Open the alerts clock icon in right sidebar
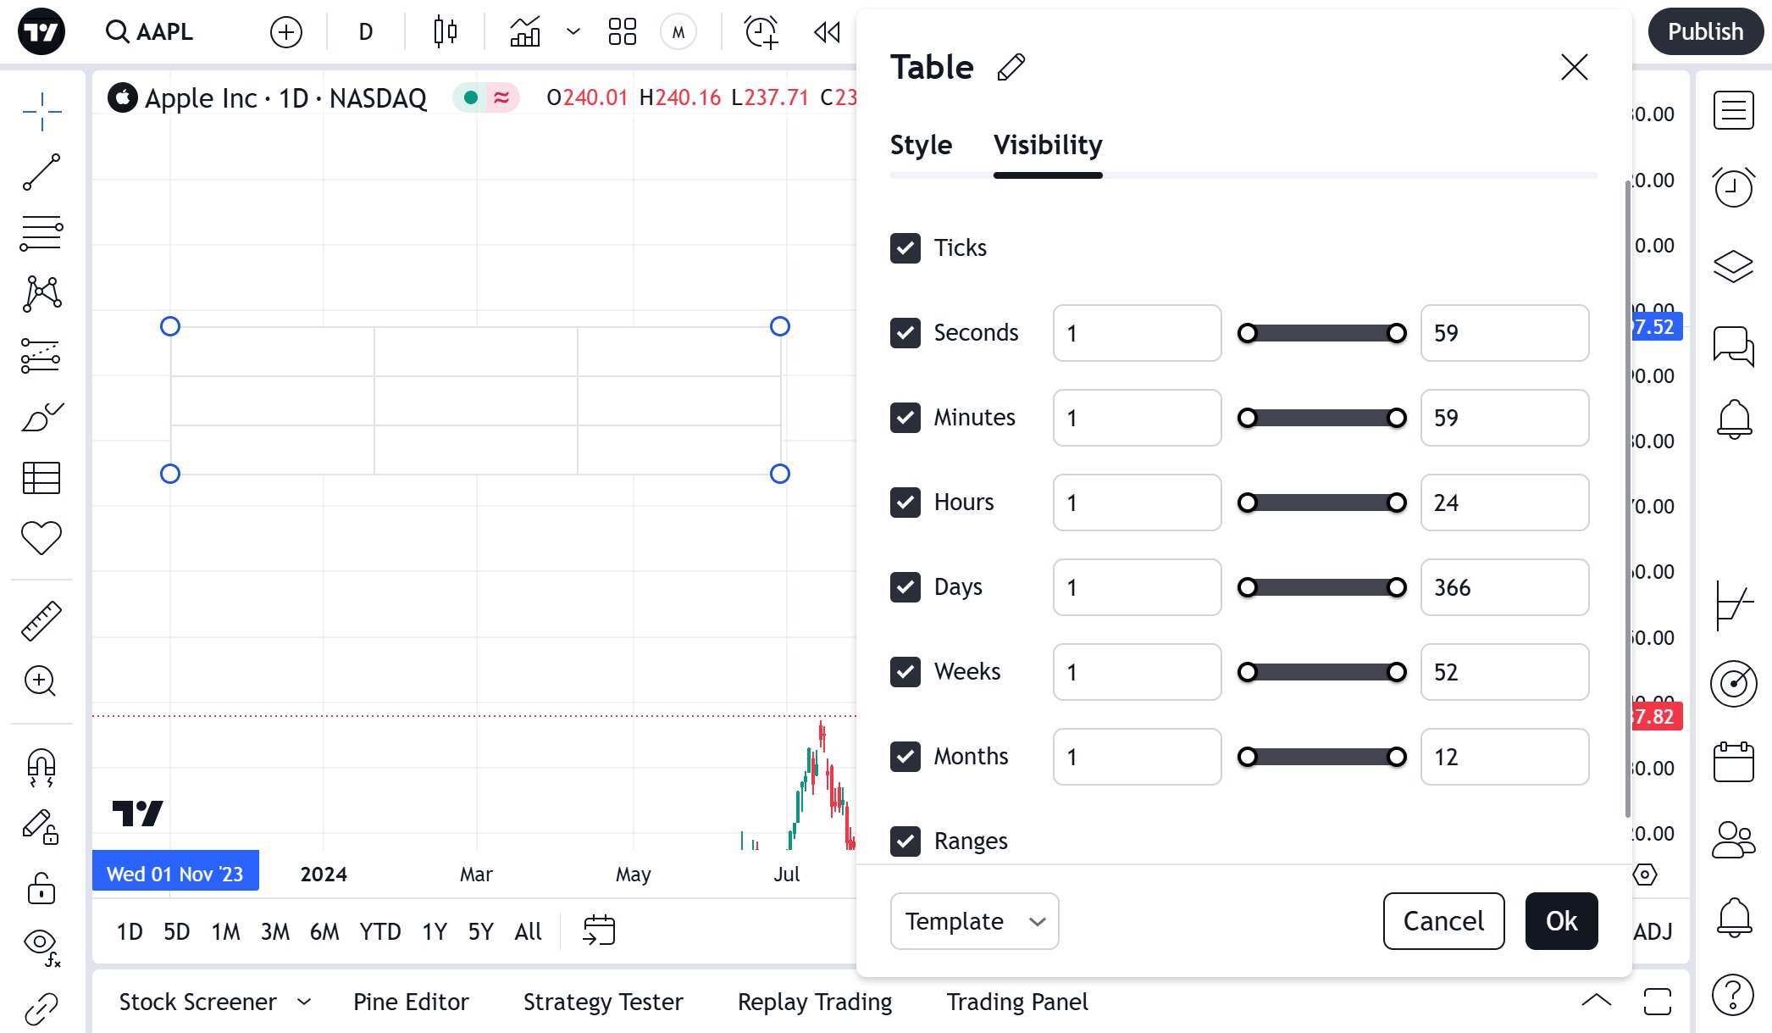Screen dimensions: 1772x1033 (1733, 187)
